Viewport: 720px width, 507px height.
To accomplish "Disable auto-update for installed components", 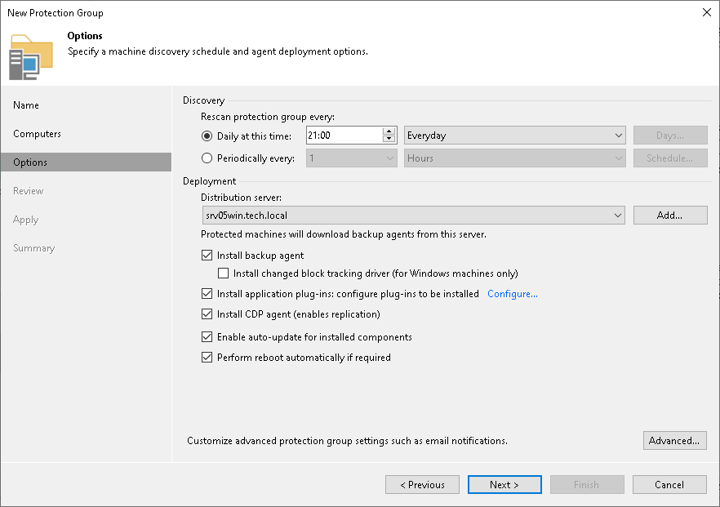I will coord(207,336).
